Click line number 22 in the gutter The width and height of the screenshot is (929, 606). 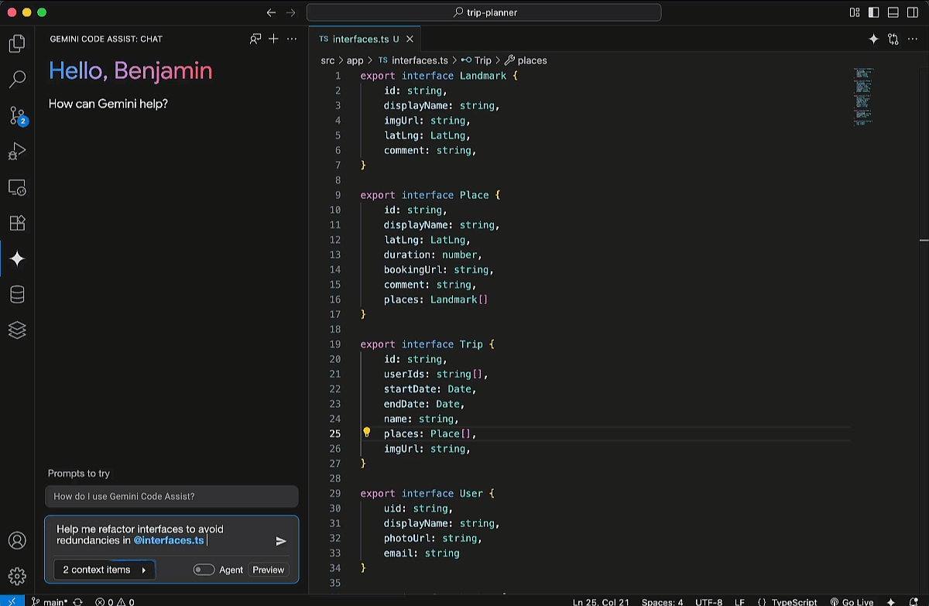(x=334, y=389)
